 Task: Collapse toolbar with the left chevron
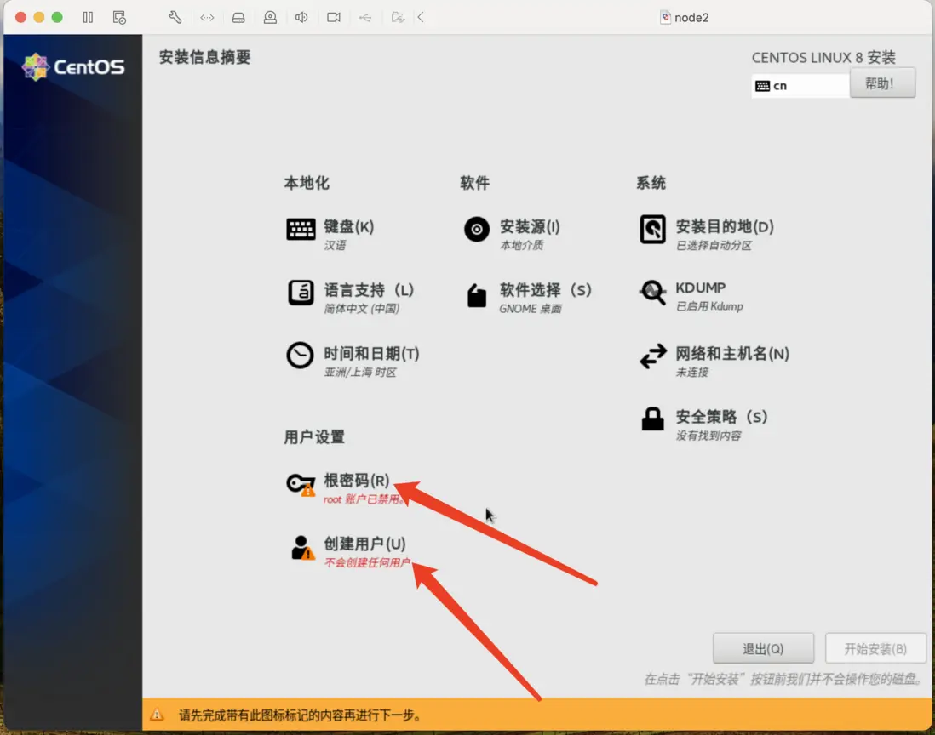pyautogui.click(x=421, y=17)
